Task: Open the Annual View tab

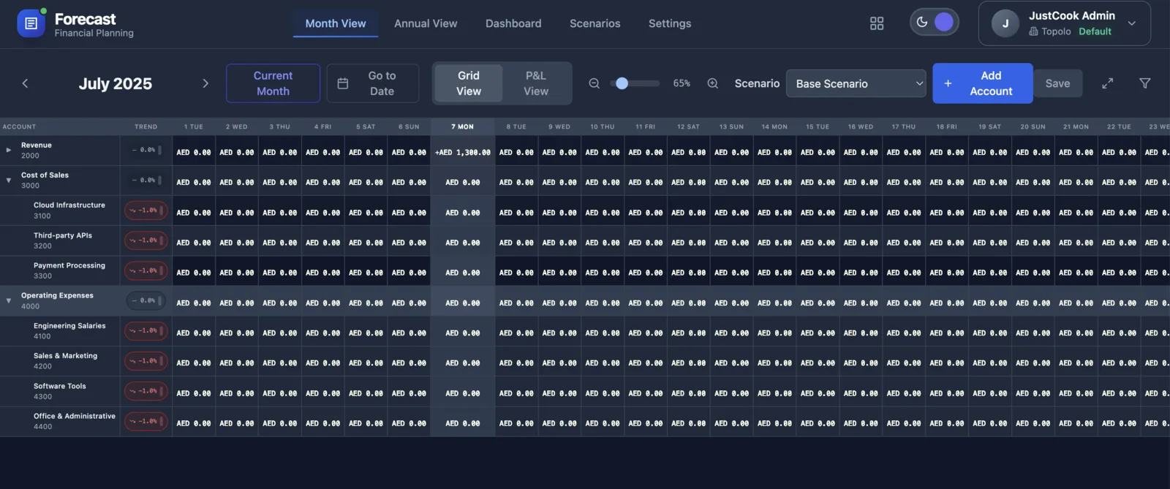Action: [x=426, y=23]
